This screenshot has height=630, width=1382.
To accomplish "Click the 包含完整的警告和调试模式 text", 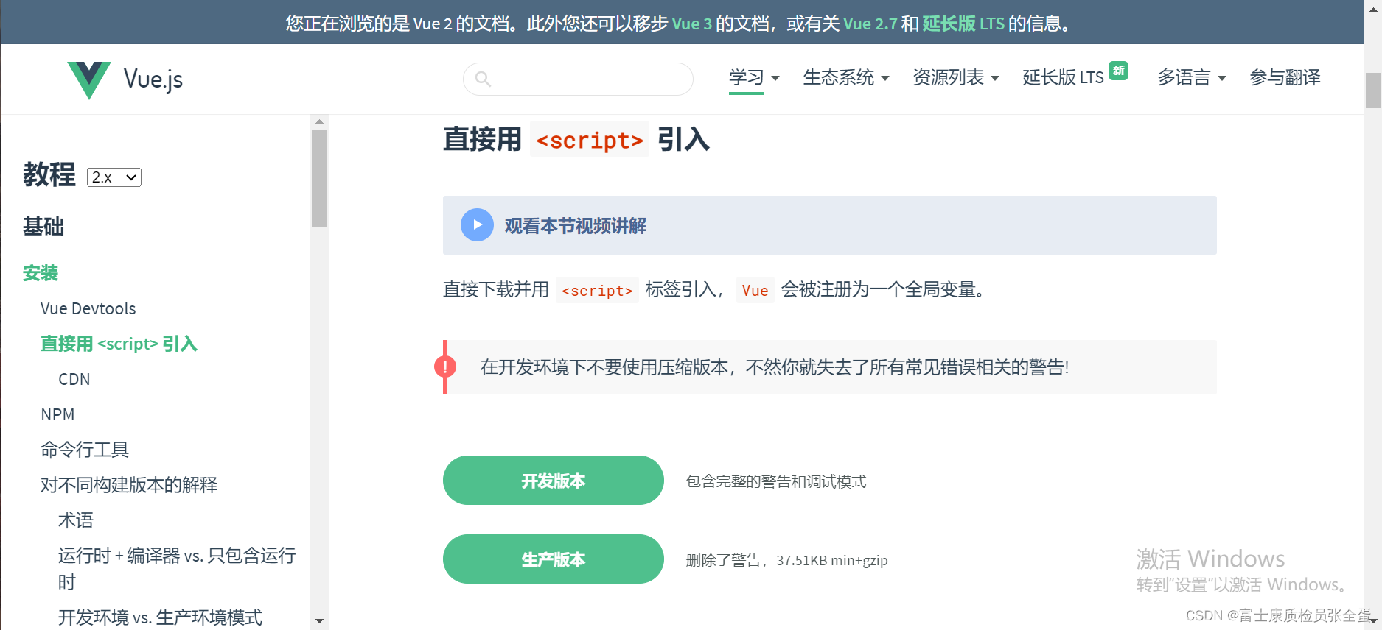I will [776, 481].
